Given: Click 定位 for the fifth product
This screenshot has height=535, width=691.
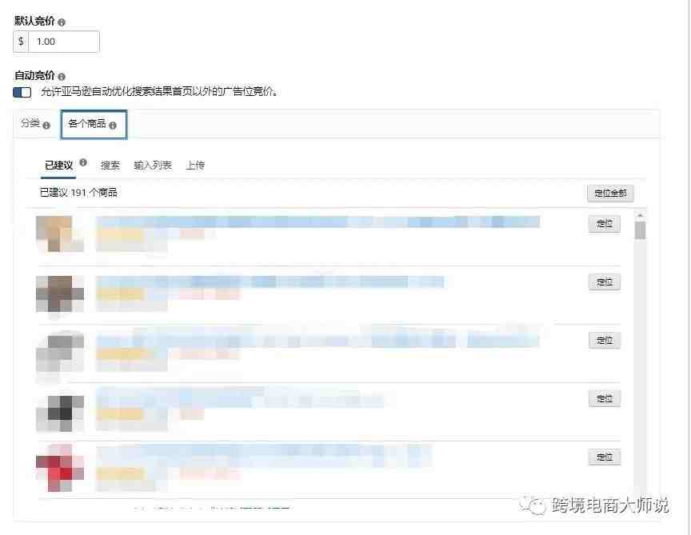Looking at the screenshot, I should [x=605, y=457].
